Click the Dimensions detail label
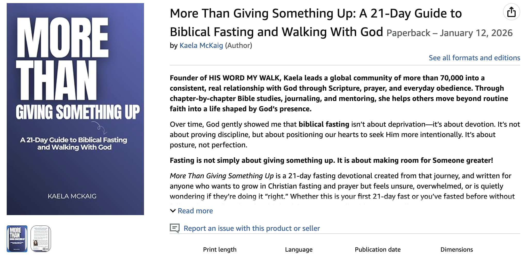The image size is (528, 255). [x=457, y=249]
